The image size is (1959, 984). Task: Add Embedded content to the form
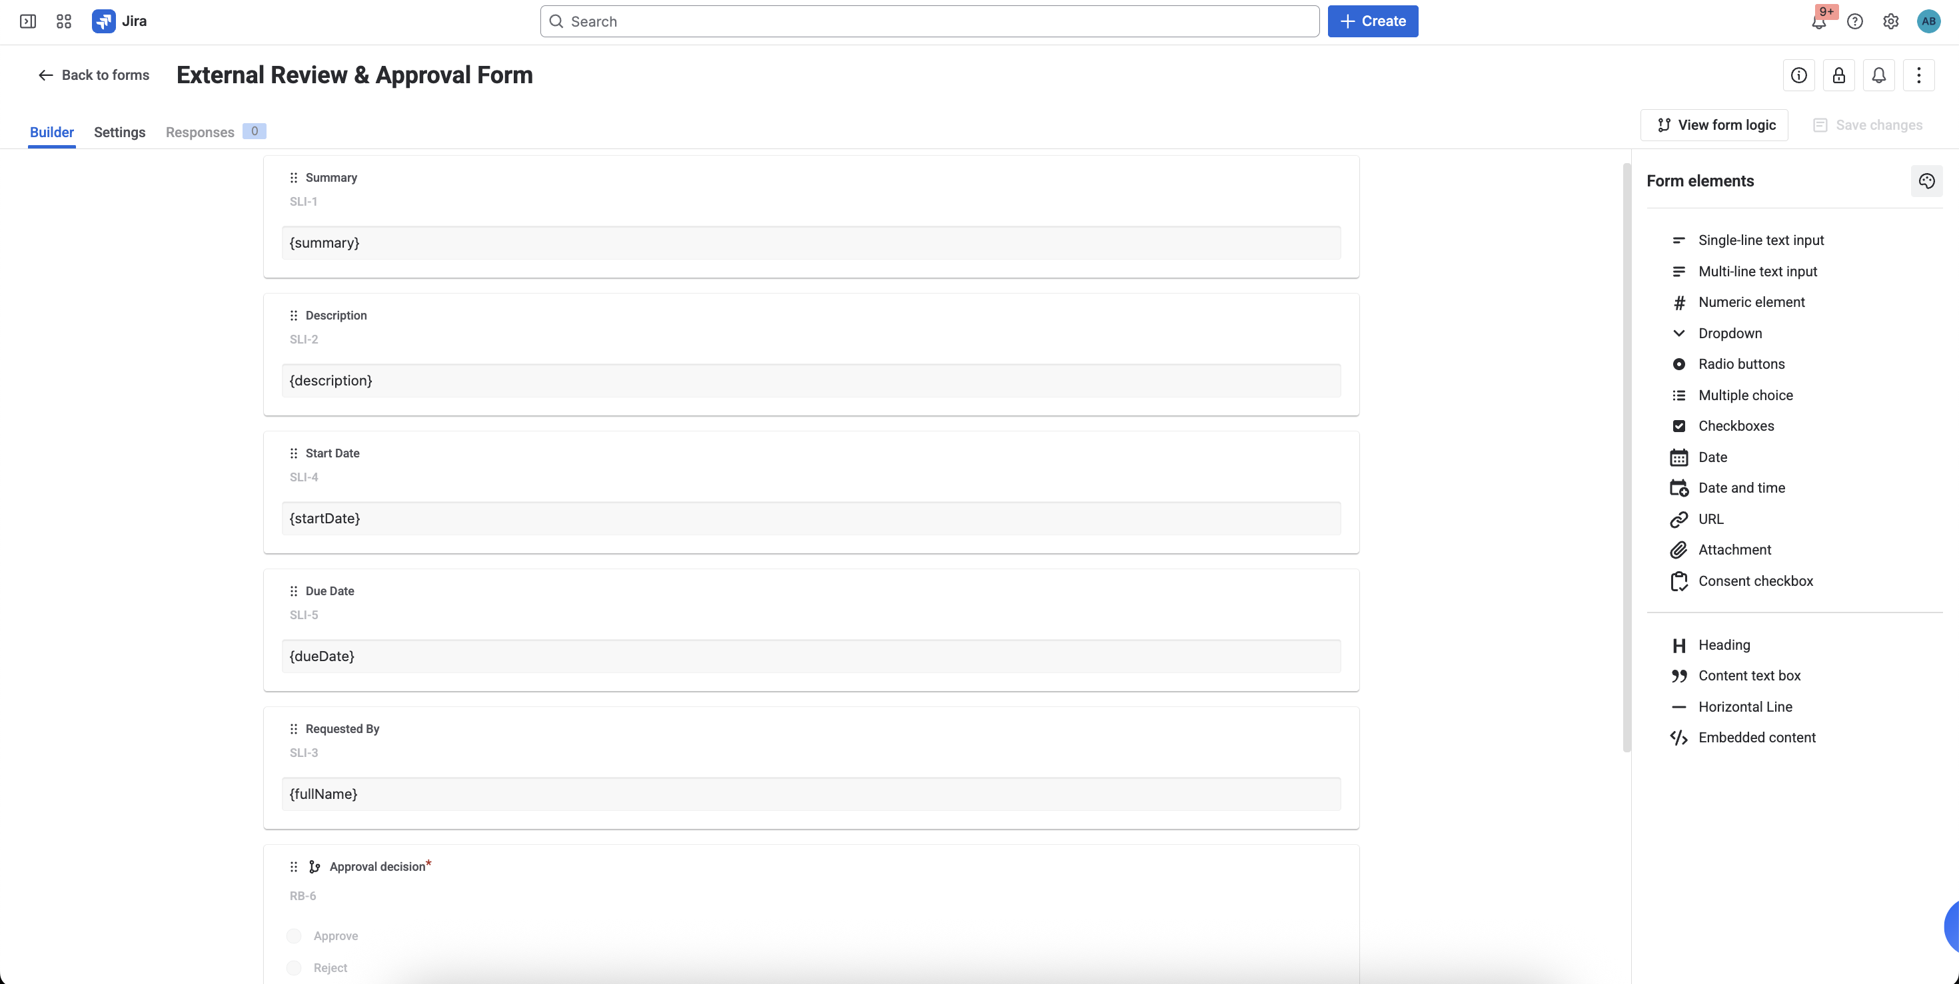click(x=1756, y=737)
